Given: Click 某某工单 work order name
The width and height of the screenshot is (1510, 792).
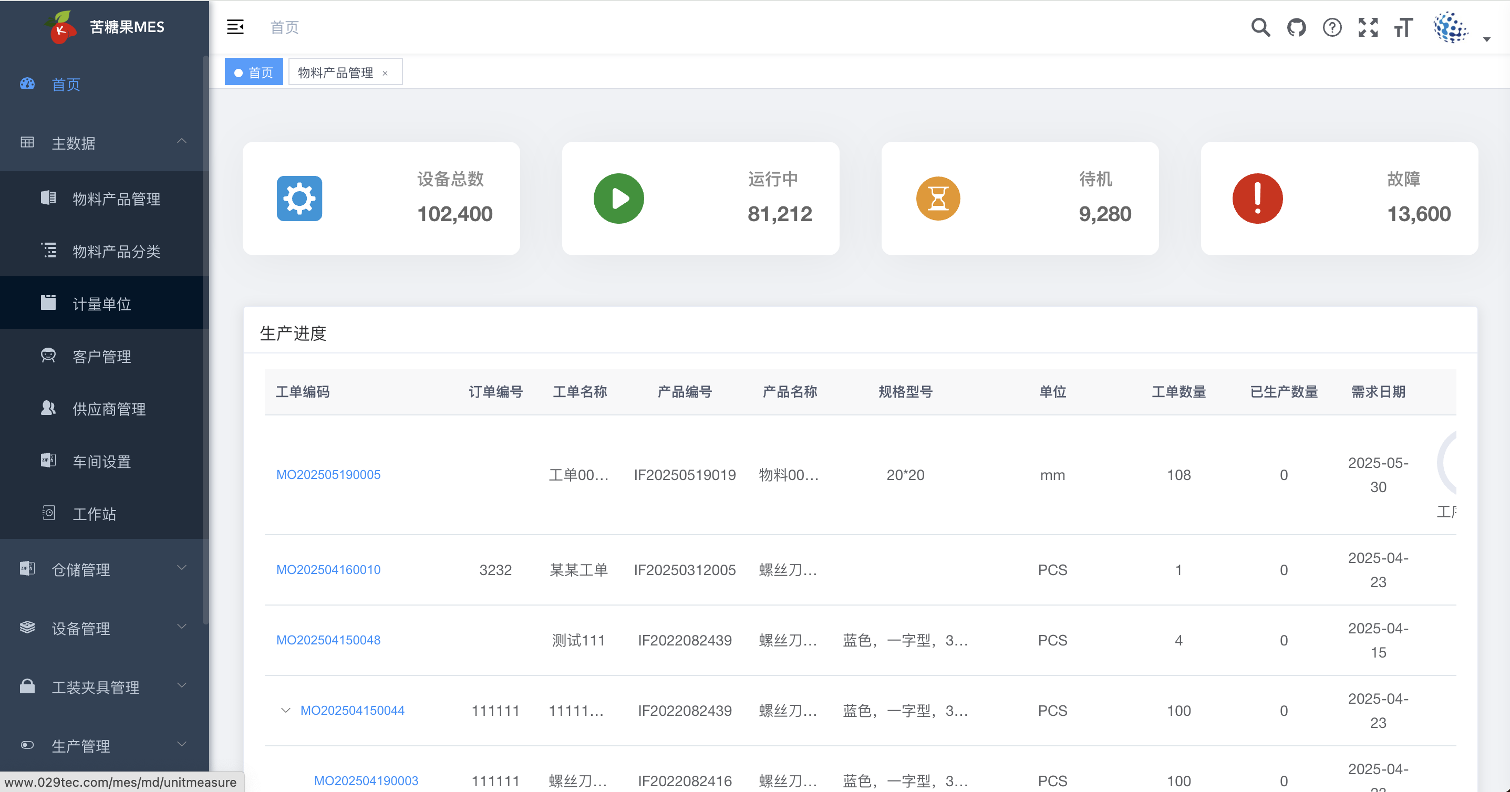Looking at the screenshot, I should [x=578, y=569].
